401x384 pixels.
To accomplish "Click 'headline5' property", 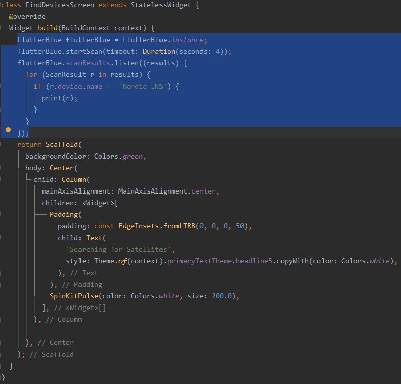I will (x=254, y=261).
